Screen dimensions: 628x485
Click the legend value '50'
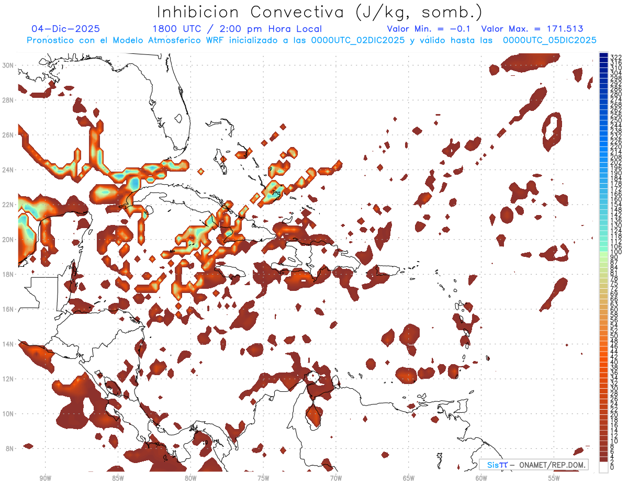point(614,336)
